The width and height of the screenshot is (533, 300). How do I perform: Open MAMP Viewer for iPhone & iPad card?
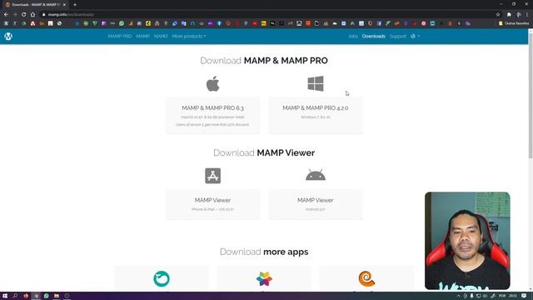click(x=213, y=204)
